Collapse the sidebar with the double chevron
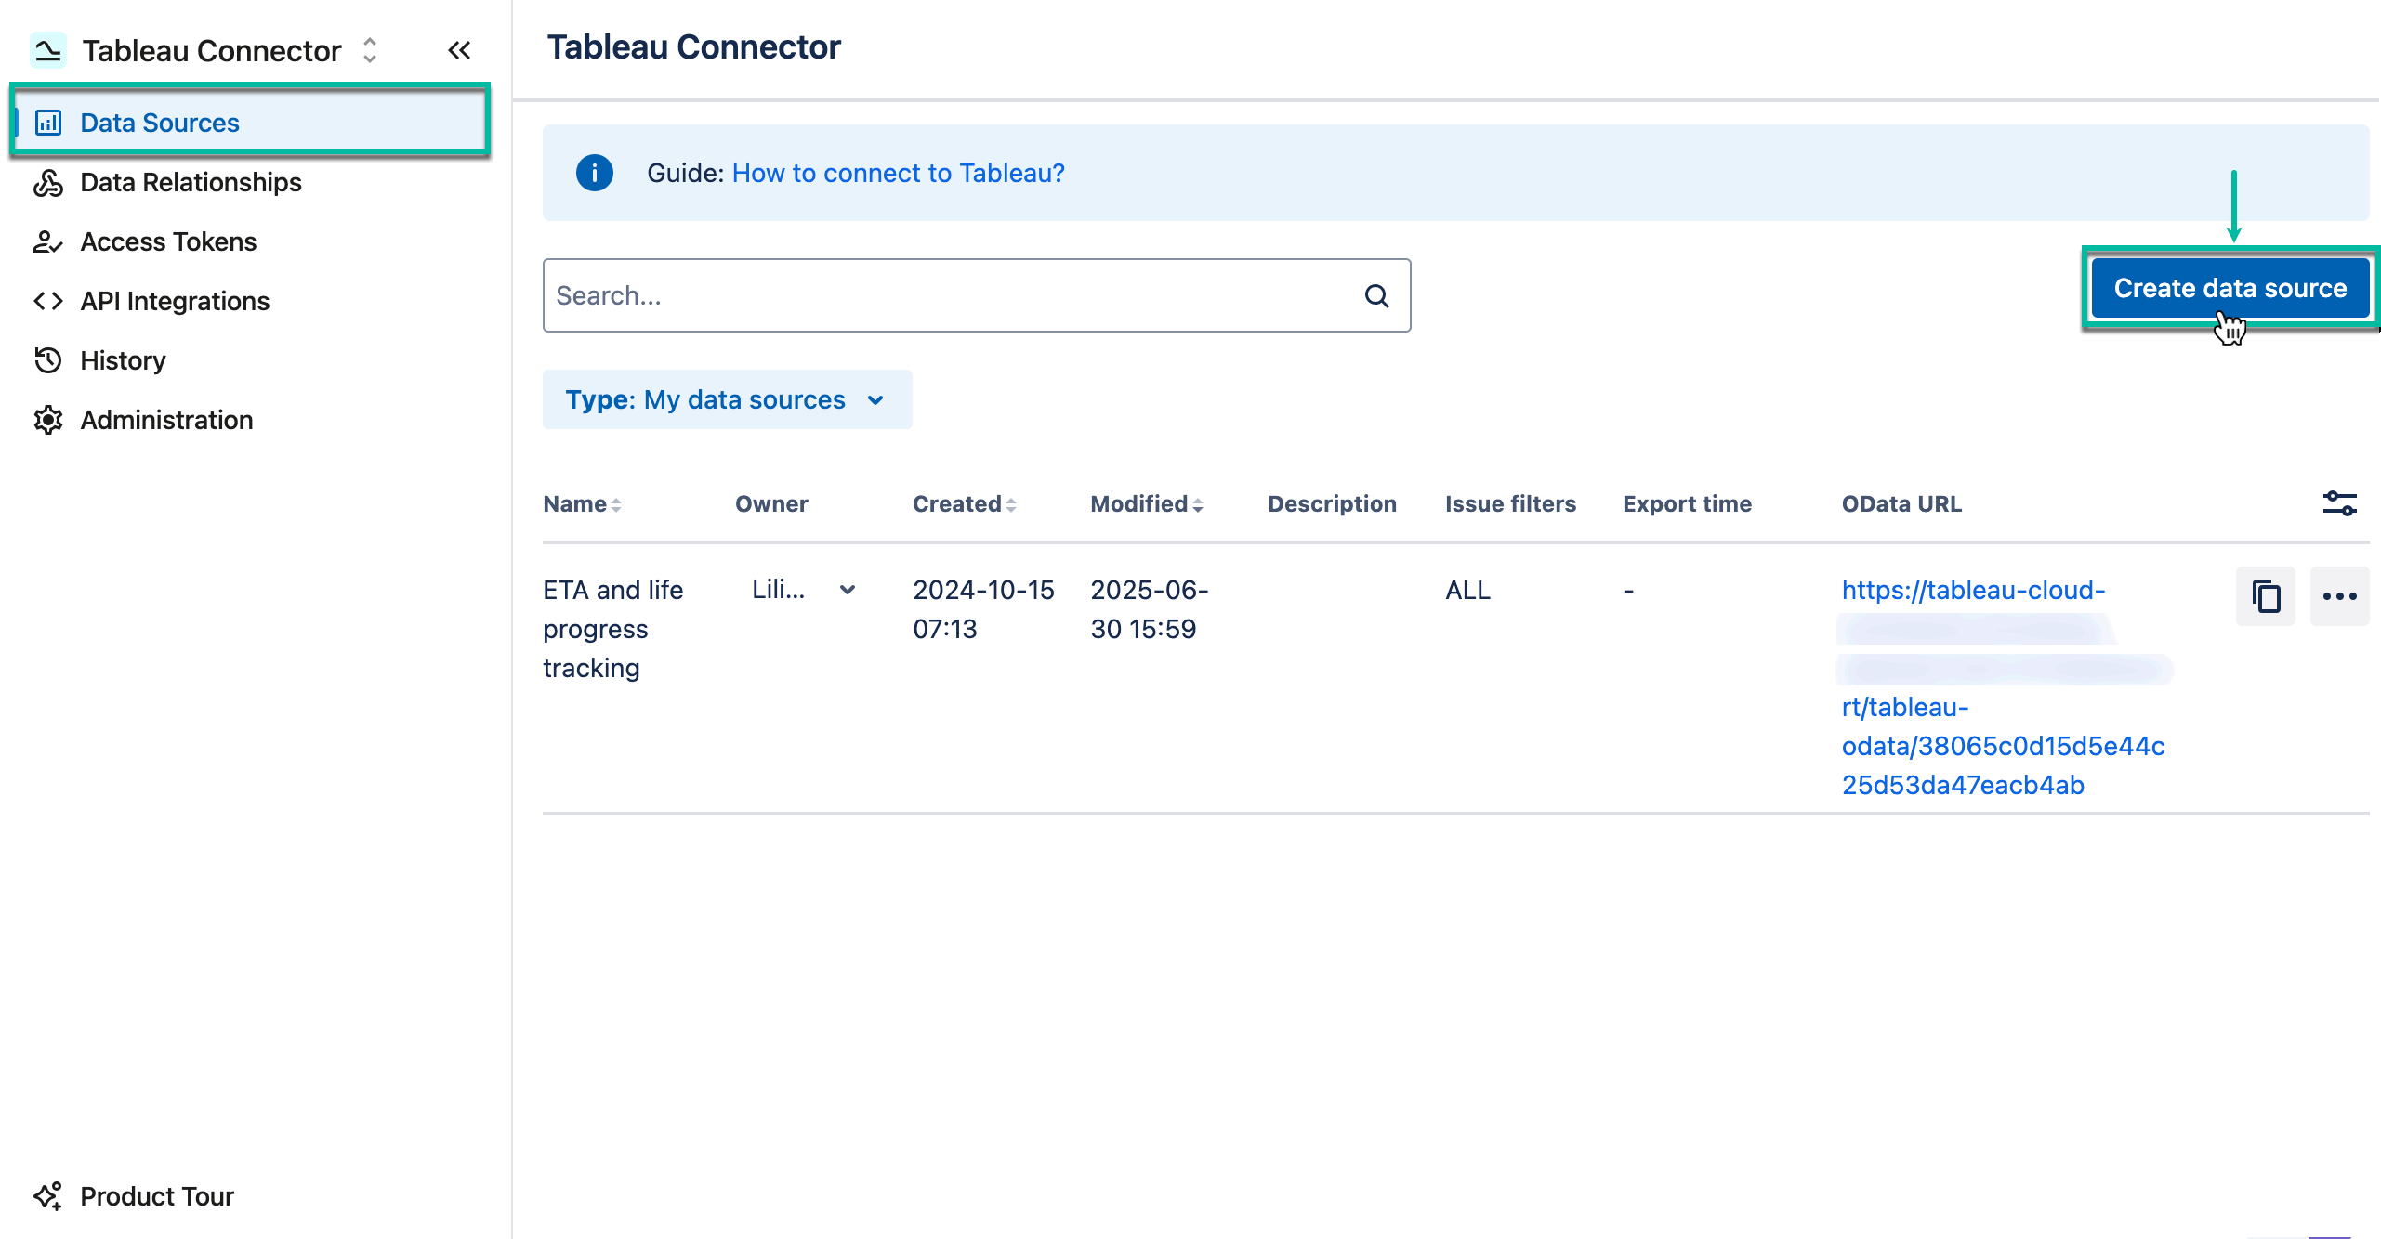The height and width of the screenshot is (1239, 2381). pos(458,50)
